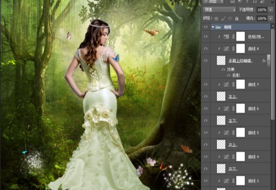Select the 左下 layer thumbnail
Image resolution: width=276 pixels, height=190 pixels.
coord(221,120)
